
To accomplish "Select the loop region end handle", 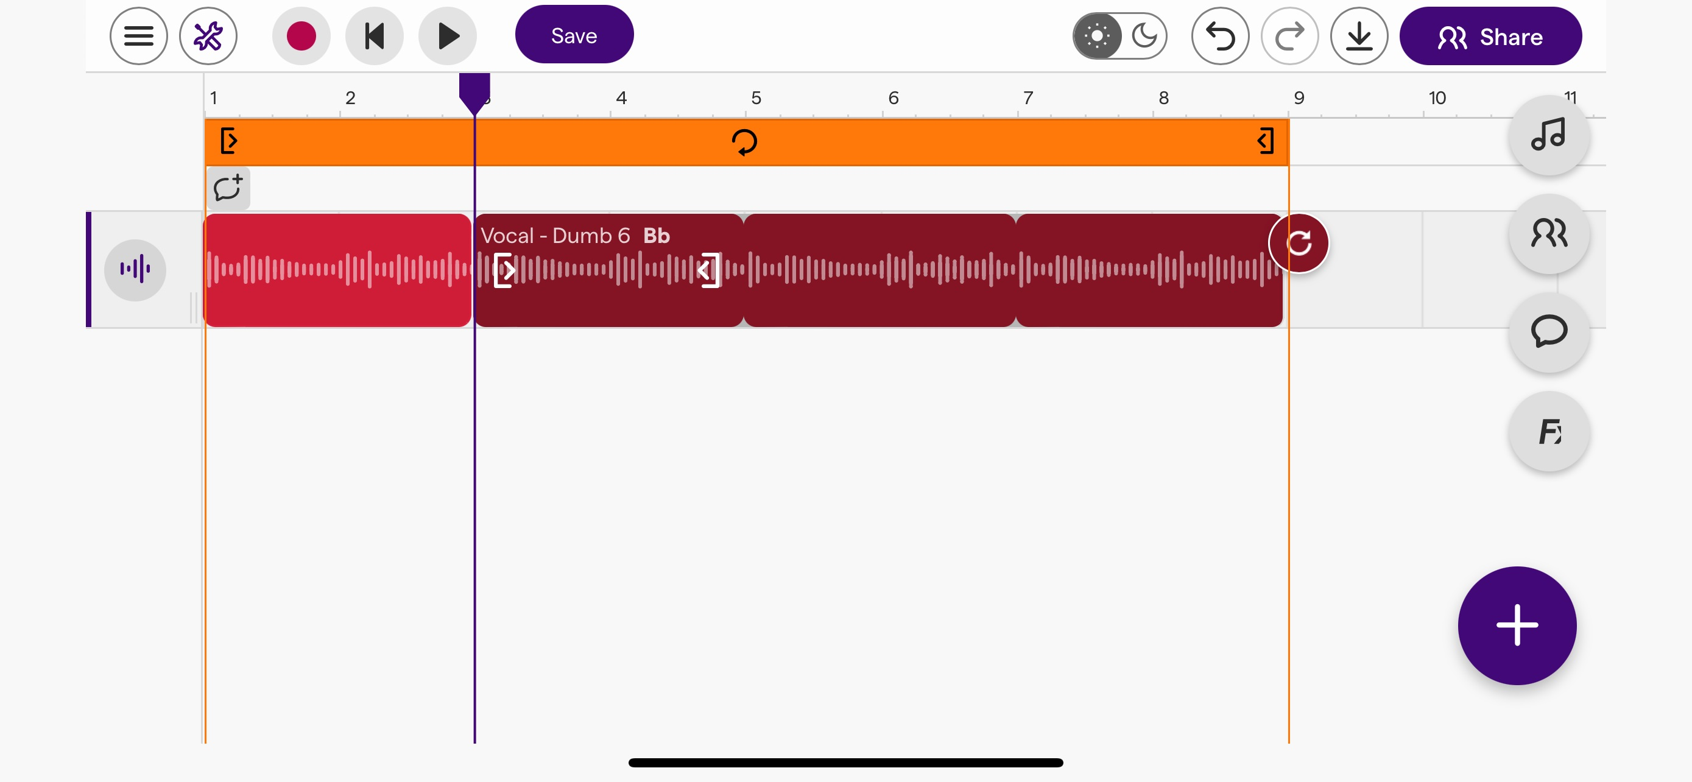I will coord(1265,141).
